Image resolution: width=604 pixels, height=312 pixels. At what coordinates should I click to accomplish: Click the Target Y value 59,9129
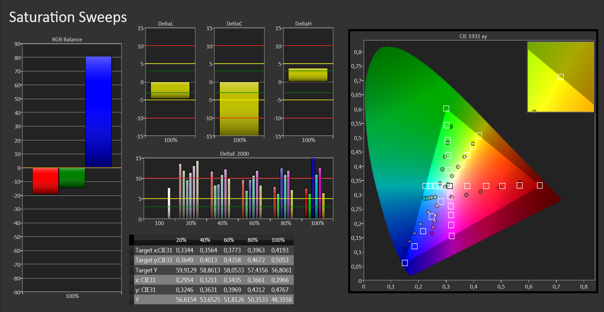[186, 270]
